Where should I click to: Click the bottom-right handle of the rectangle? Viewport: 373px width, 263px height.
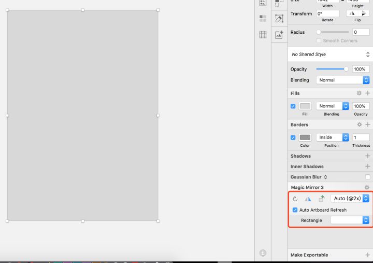pyautogui.click(x=158, y=221)
